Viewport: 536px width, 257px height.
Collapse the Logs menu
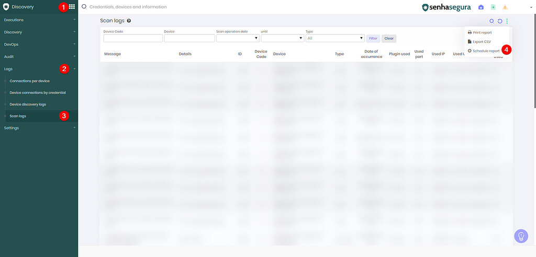(x=39, y=69)
